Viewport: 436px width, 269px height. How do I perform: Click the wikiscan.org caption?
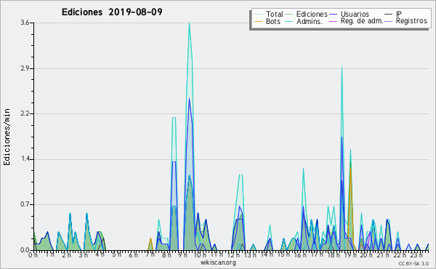click(x=218, y=262)
